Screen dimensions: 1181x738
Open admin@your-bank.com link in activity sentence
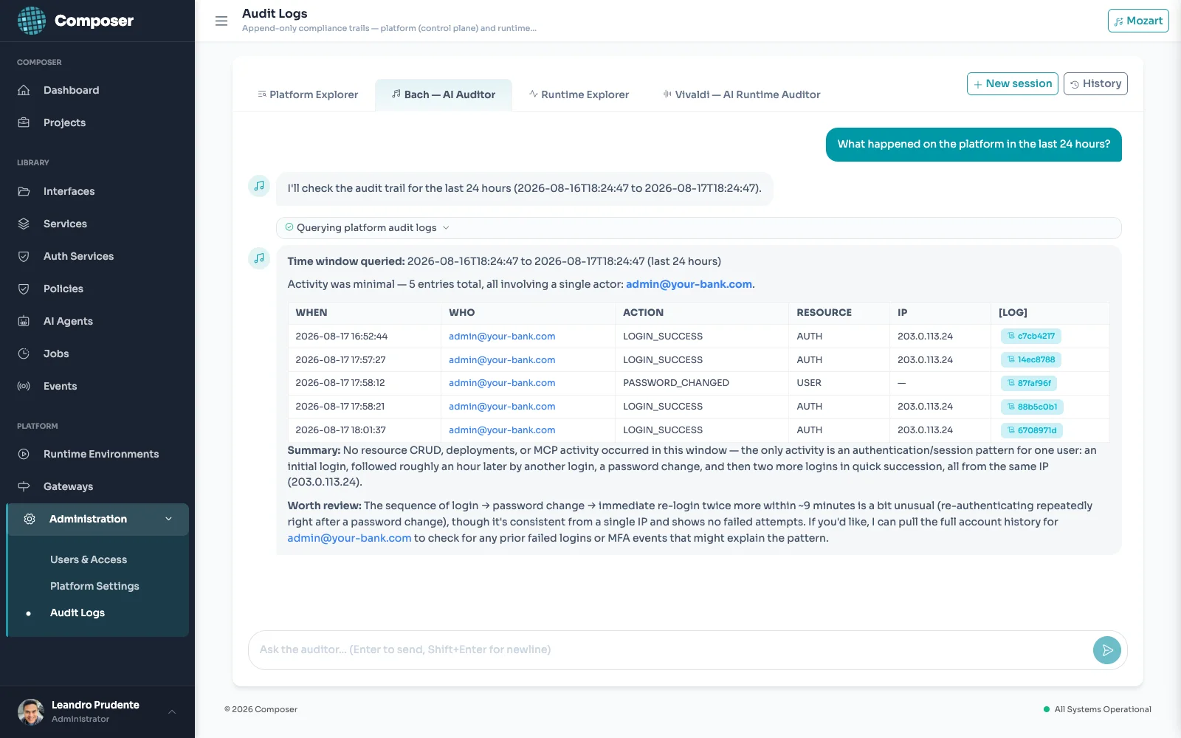point(689,284)
